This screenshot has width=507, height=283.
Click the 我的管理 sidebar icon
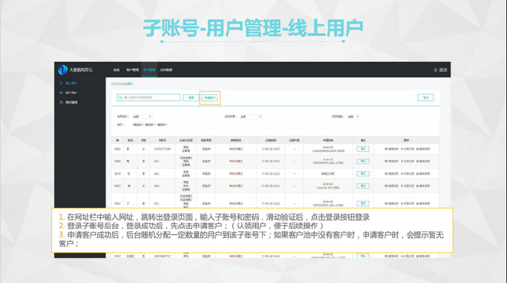coord(60,102)
